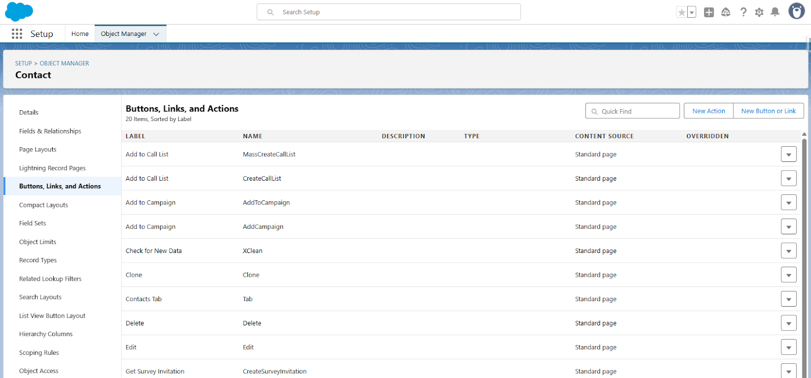Screen dimensions: 811x378
Task: Click the OBJECT MANAGER breadcrumb link
Action: [64, 63]
